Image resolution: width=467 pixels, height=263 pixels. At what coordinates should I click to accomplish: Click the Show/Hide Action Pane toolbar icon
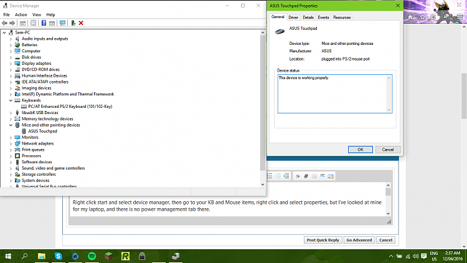(x=52, y=23)
